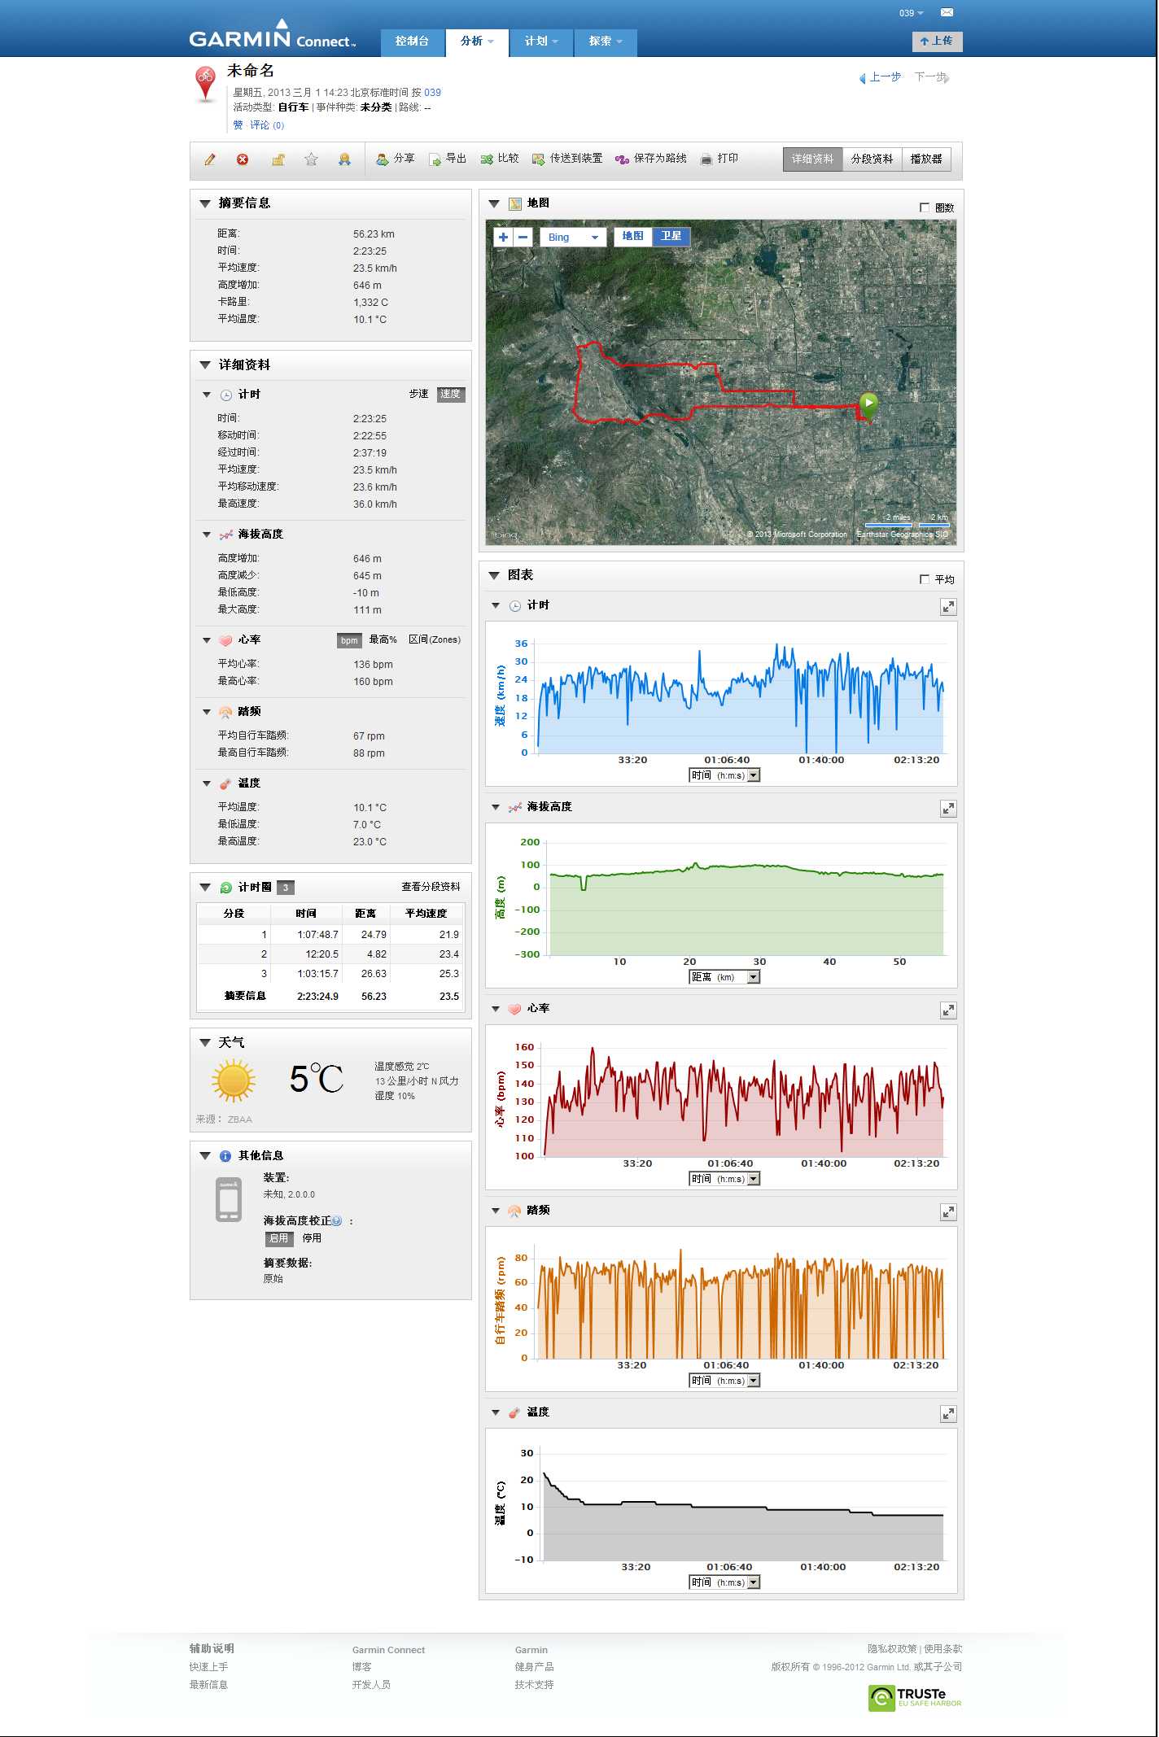The image size is (1159, 1737).
Task: Expand the 踏频 cadence chart to full size
Action: click(x=948, y=1212)
